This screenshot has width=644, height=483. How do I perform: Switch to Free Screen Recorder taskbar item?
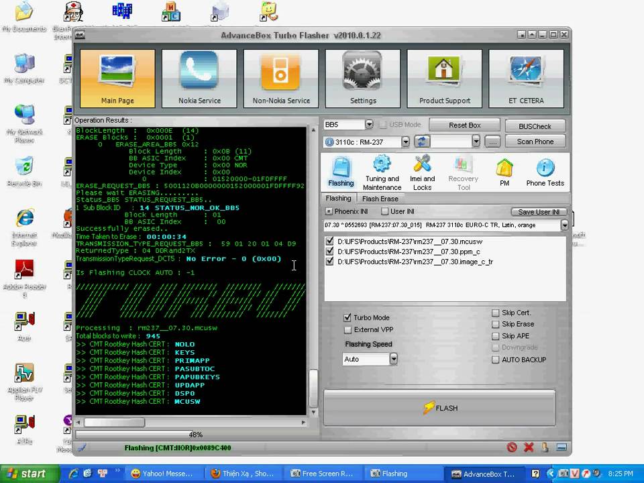coord(323,474)
